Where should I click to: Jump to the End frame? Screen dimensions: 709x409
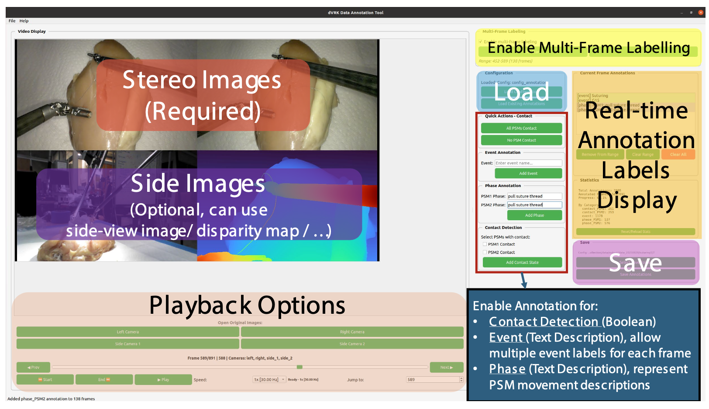104,380
